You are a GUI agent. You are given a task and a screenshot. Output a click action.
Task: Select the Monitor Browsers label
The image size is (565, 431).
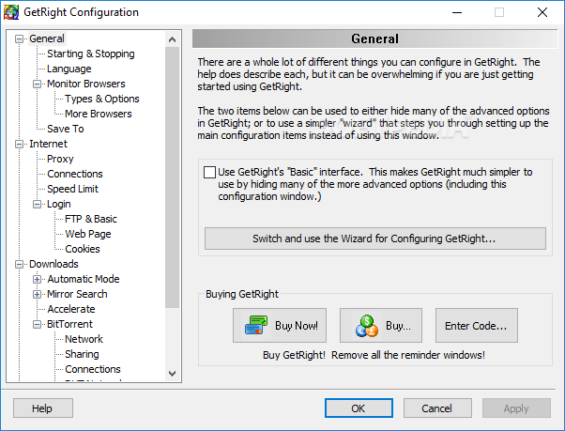(86, 84)
